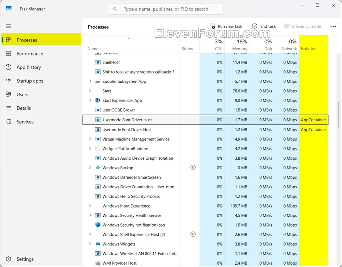Click paused status icon for Windows Shell Experience Host
The height and width of the screenshot is (267, 342).
[x=193, y=234]
